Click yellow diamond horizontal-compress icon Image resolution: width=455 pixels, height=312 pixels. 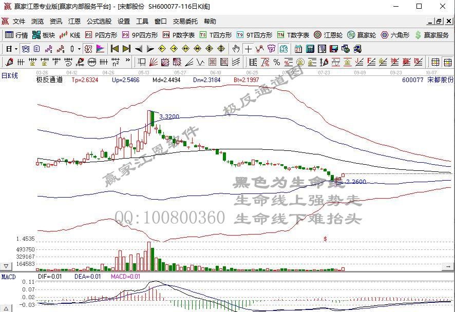pos(197,49)
